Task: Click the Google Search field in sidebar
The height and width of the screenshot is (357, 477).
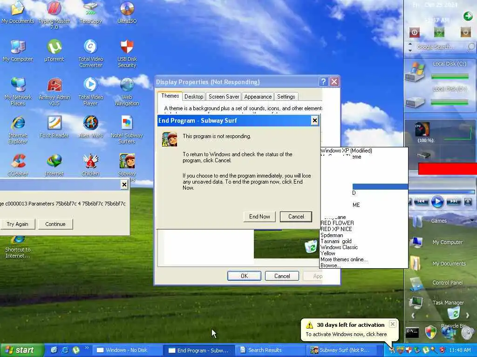Action: [441, 47]
